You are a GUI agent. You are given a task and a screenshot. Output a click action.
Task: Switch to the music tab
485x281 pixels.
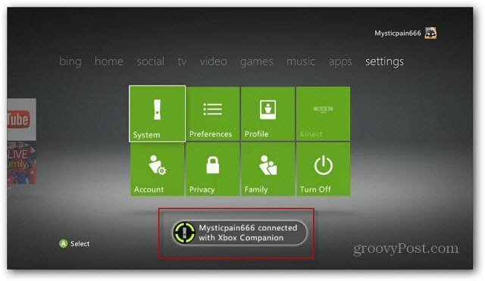[x=301, y=61]
